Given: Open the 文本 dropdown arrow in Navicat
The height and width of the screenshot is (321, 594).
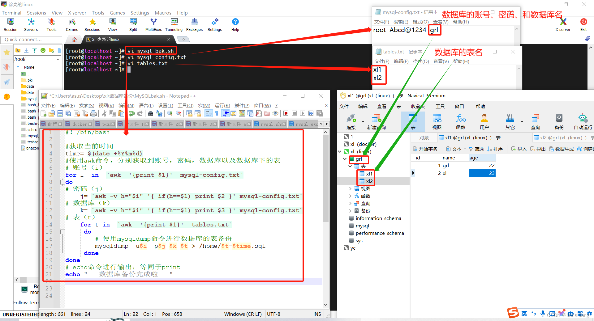Looking at the screenshot, I should pyautogui.click(x=465, y=149).
